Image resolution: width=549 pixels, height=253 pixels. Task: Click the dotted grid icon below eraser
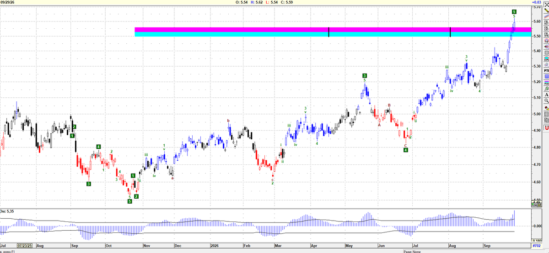(x=546, y=114)
